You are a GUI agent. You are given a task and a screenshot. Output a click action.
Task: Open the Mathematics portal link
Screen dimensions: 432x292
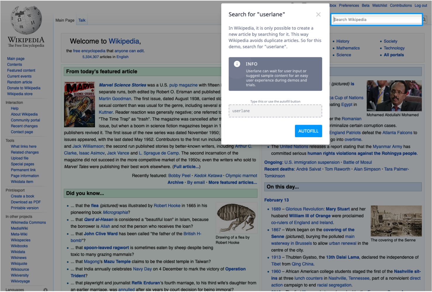(x=348, y=48)
